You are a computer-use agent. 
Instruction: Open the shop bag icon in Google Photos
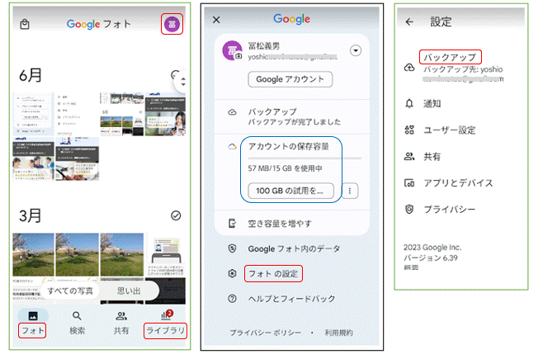(26, 25)
